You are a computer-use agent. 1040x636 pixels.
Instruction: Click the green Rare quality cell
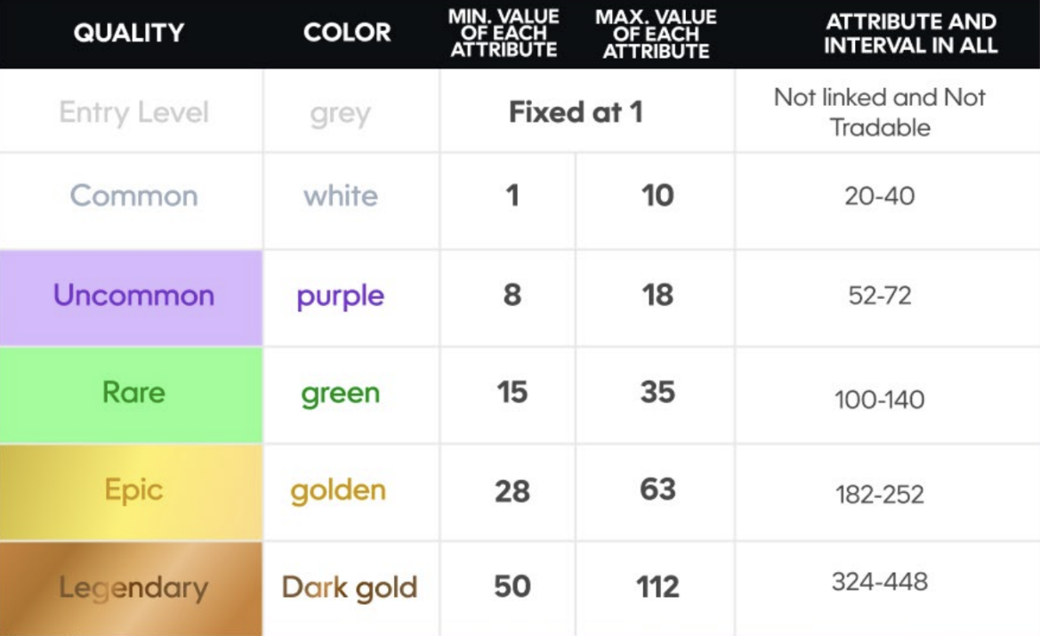(x=133, y=392)
